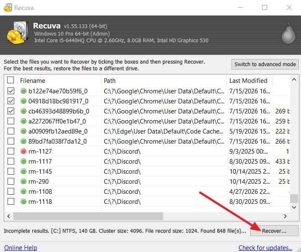Click red status dot for rm-1127
This screenshot has height=252, width=301.
pos(23,151)
